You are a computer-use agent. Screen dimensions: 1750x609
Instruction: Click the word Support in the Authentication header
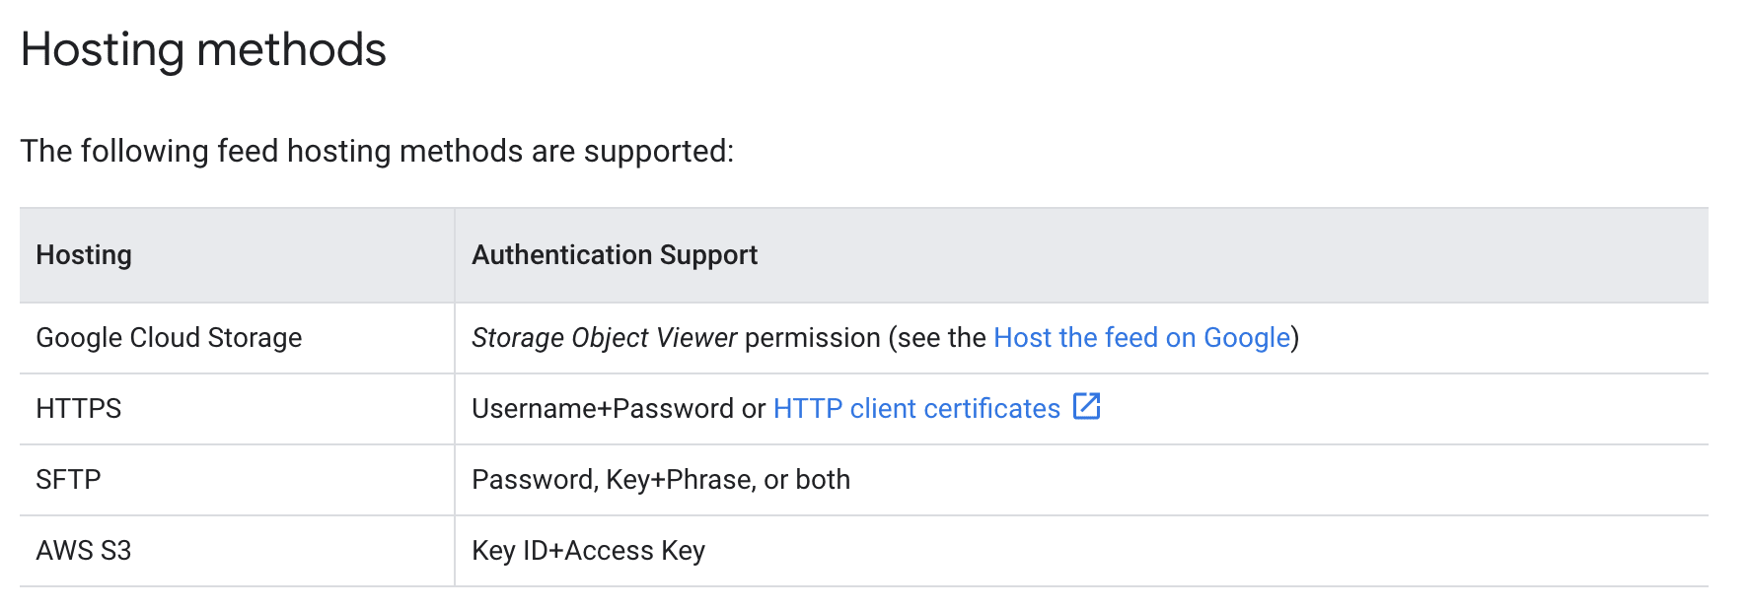pyautogui.click(x=708, y=255)
